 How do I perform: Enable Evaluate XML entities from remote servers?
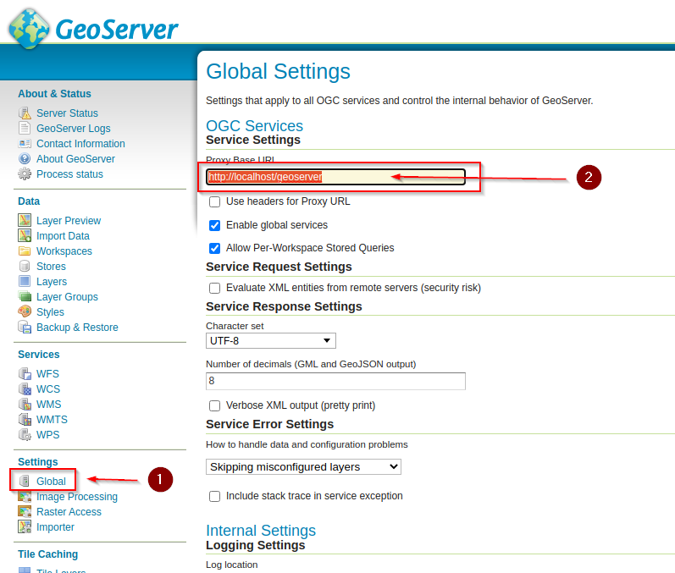[x=214, y=288]
